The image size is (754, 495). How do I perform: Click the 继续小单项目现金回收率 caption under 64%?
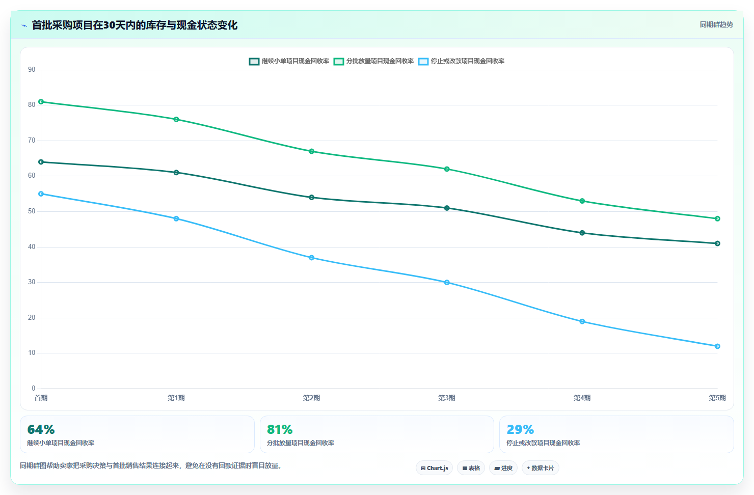click(x=61, y=443)
